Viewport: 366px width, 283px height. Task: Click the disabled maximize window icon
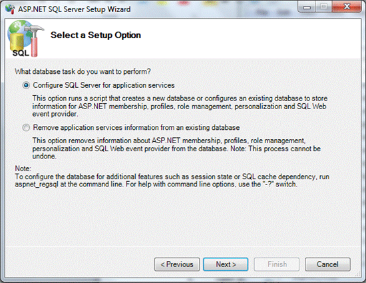pyautogui.click(x=323, y=7)
